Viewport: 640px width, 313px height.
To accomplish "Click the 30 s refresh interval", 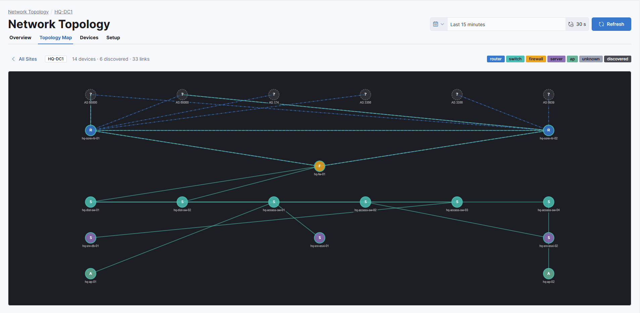I will (577, 24).
